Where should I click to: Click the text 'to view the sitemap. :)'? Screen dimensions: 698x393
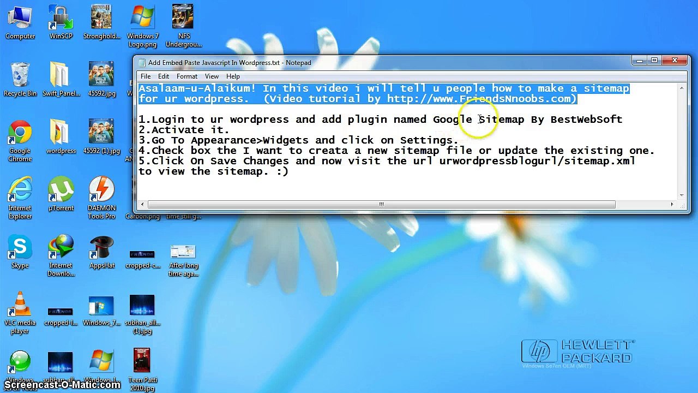tap(214, 171)
